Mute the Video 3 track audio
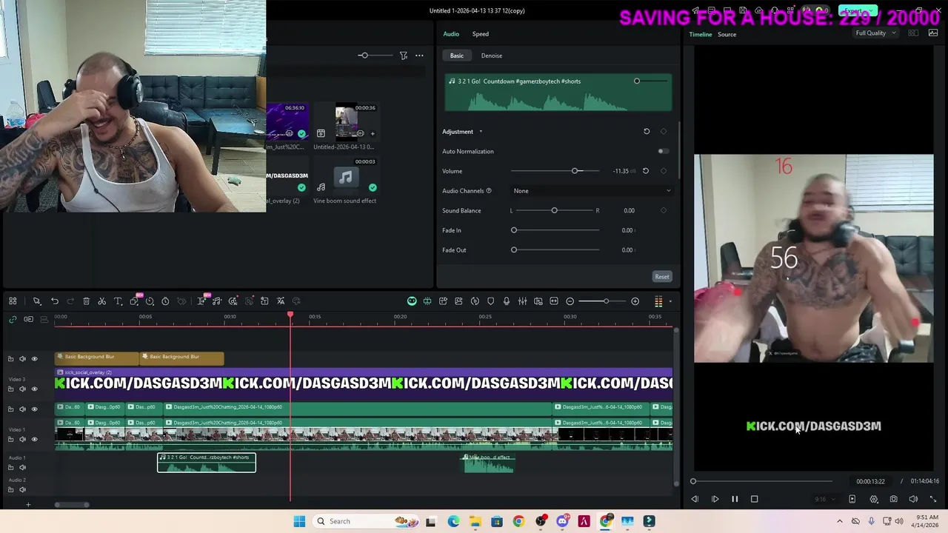 point(22,389)
